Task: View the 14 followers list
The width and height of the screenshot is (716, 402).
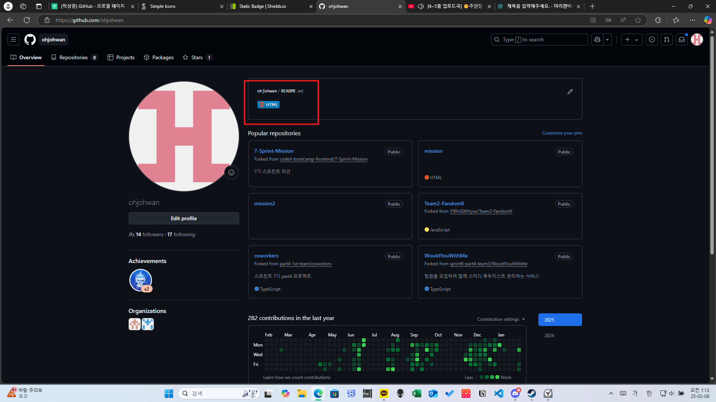Action: [150, 234]
